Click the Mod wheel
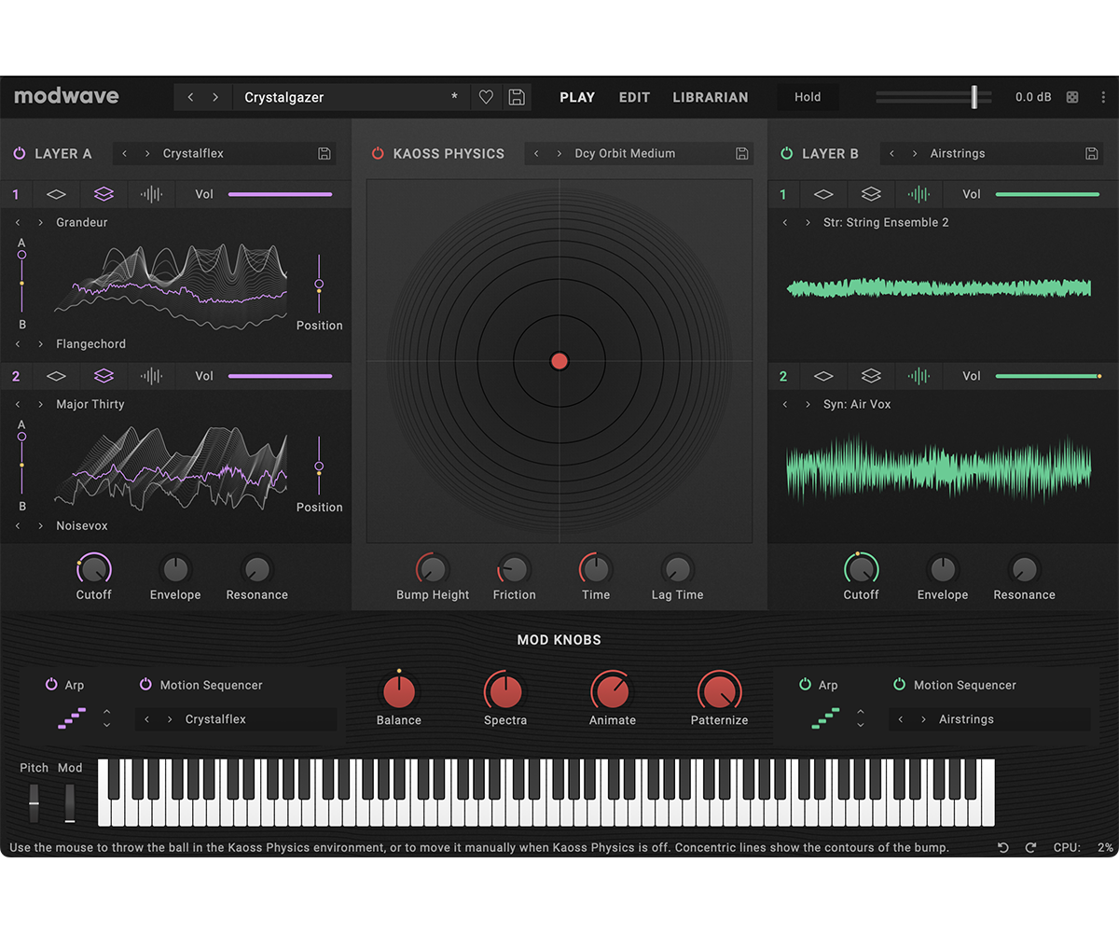The width and height of the screenshot is (1119, 933). tap(70, 803)
